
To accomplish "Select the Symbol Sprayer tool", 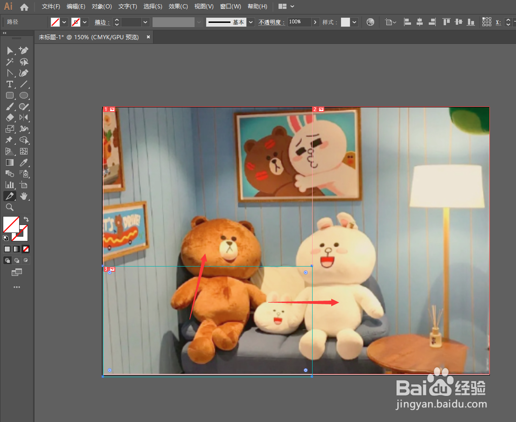I will (24, 174).
